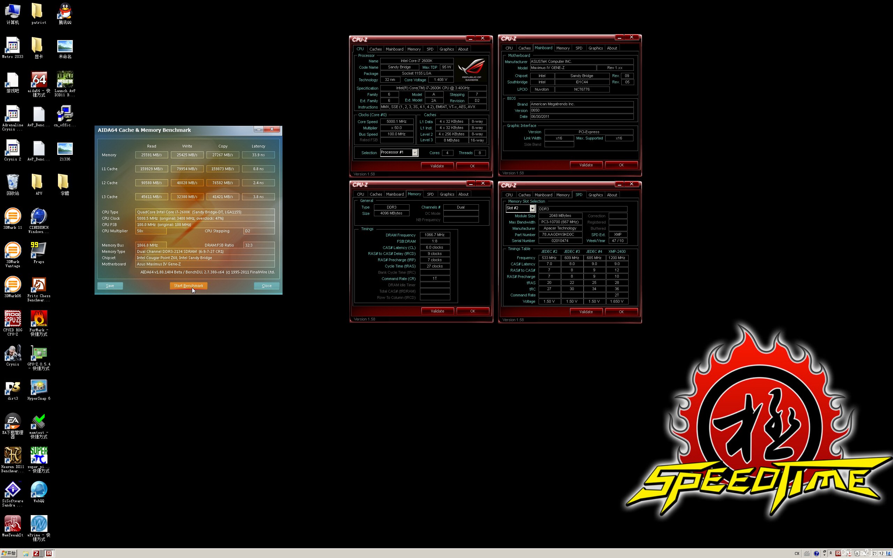This screenshot has height=558, width=893.
Task: Open 3DMark Vantage icon
Action: 13,255
